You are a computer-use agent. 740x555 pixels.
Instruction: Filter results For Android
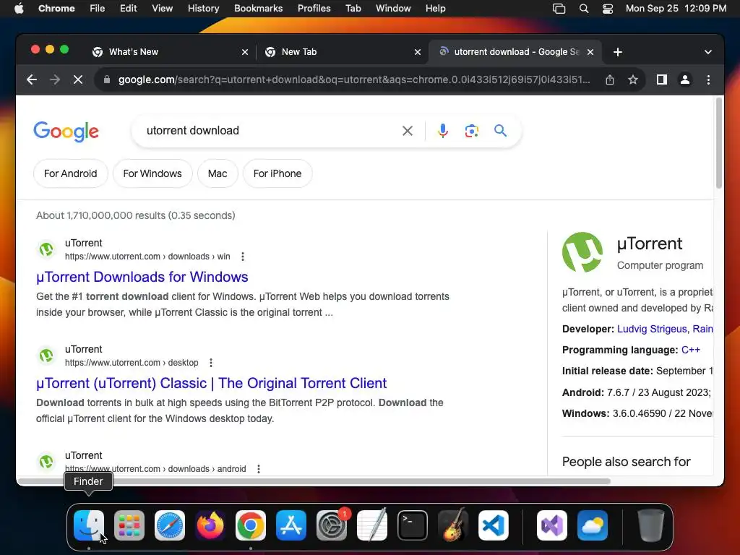[70, 173]
